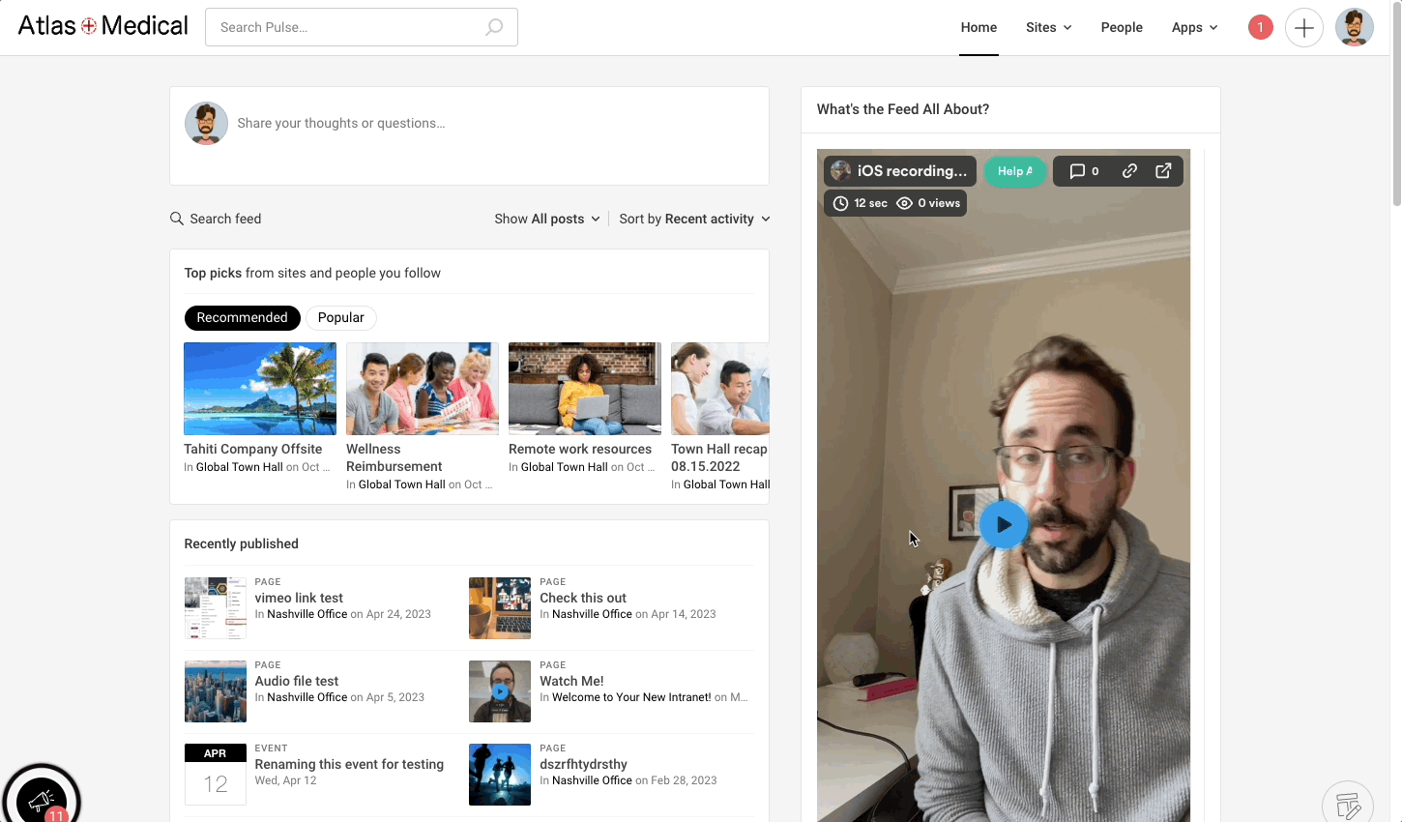Open the video in a new window
The width and height of the screenshot is (1402, 822).
[1162, 171]
